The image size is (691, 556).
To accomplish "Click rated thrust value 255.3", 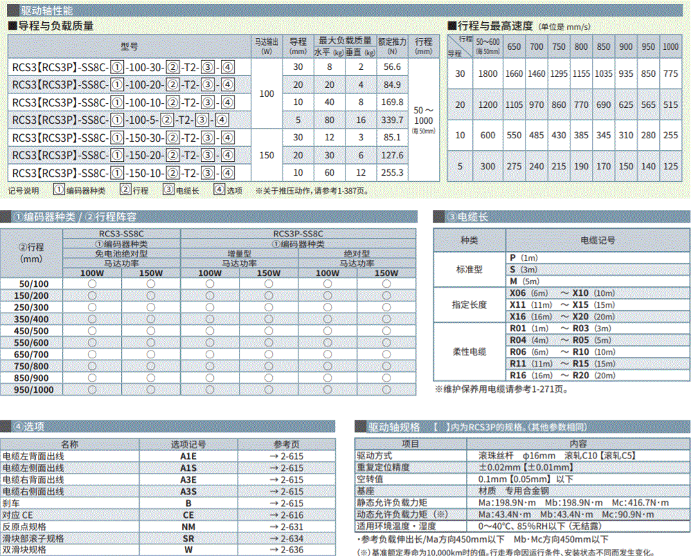I will click(x=392, y=173).
